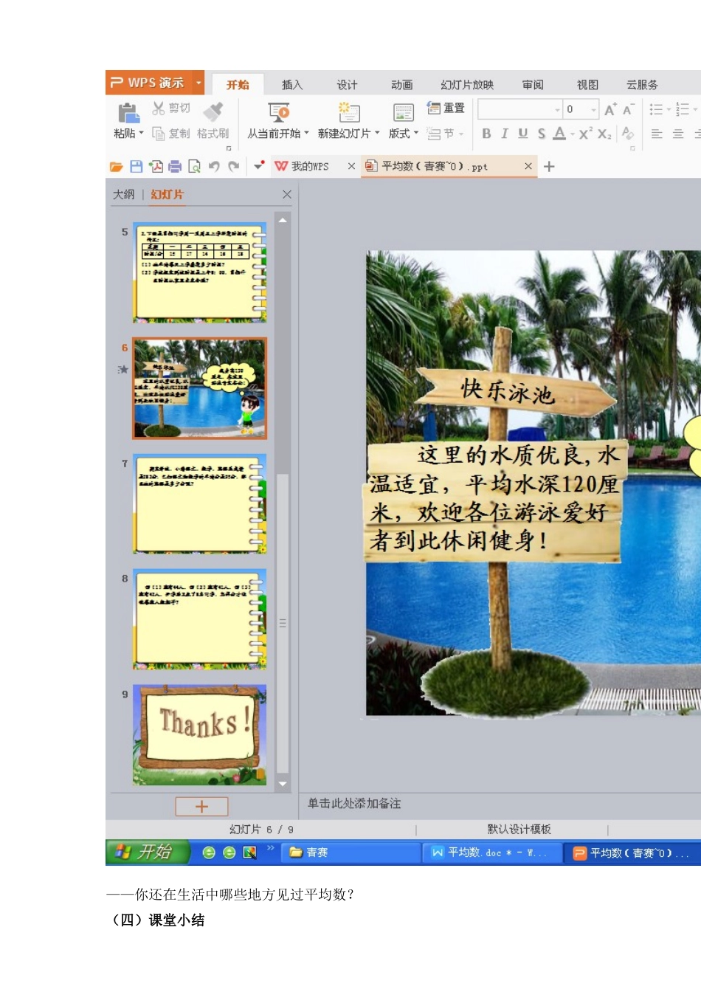The width and height of the screenshot is (701, 992).
Task: Select the slide 9 Thanks thumbnail
Action: (x=200, y=735)
